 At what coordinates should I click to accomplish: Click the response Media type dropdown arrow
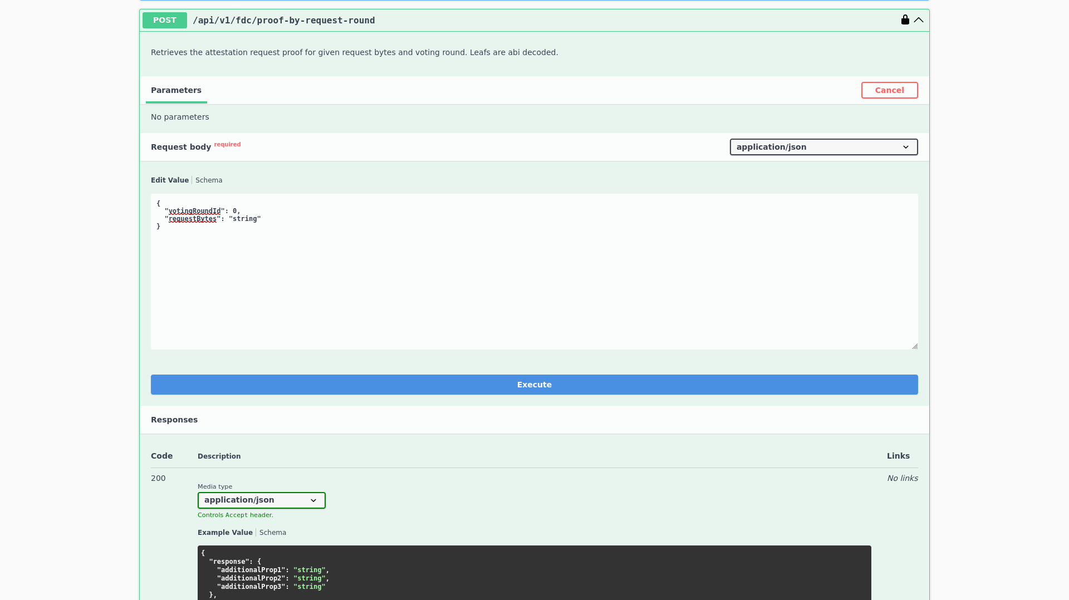pos(313,500)
